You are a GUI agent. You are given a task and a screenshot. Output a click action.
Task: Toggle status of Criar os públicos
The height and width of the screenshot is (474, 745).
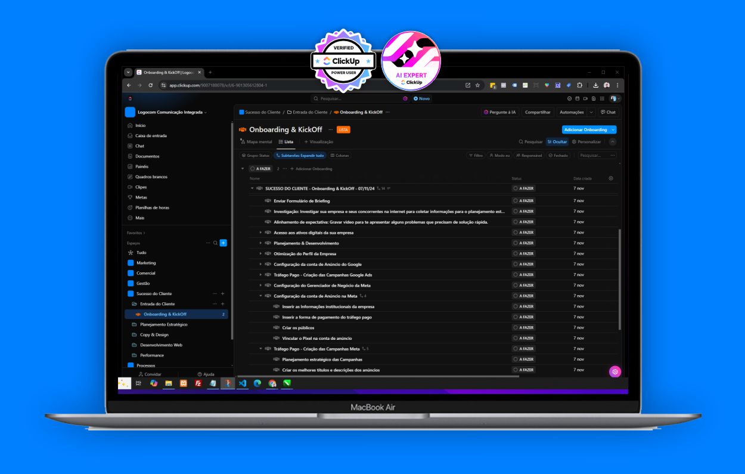point(523,328)
